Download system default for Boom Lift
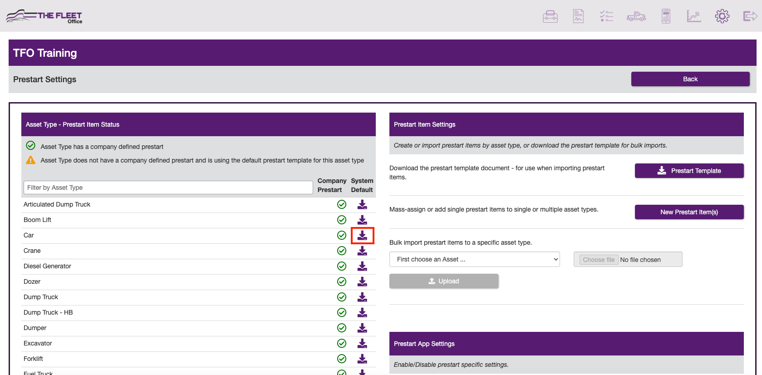This screenshot has height=375, width=762. [362, 220]
